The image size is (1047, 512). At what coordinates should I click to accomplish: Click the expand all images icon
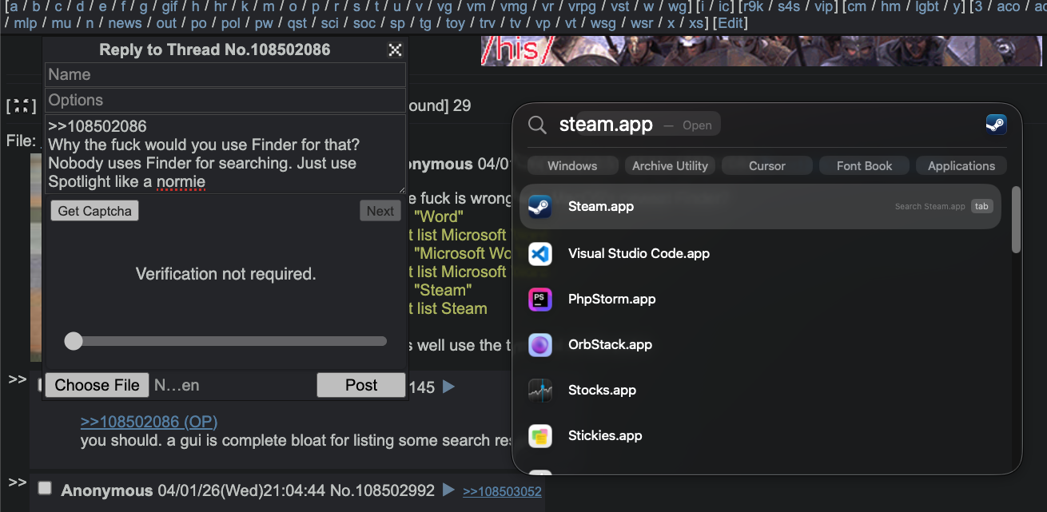click(x=22, y=106)
